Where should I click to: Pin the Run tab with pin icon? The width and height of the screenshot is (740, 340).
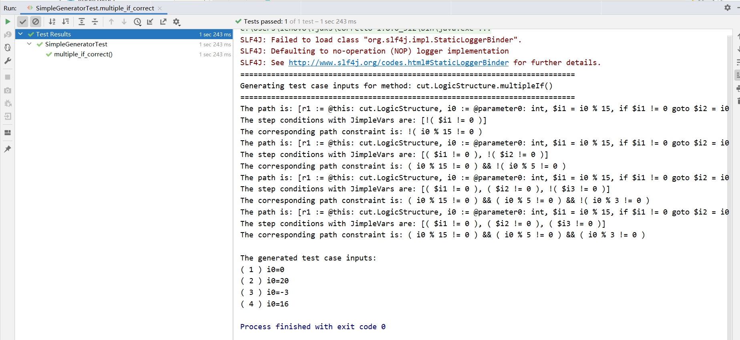8,149
